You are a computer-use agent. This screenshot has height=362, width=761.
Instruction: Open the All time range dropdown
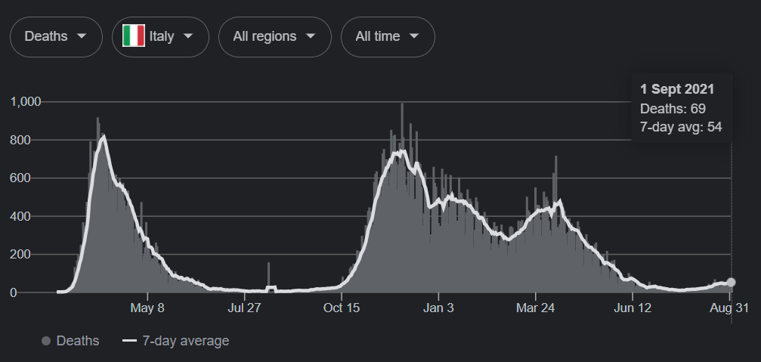click(388, 36)
